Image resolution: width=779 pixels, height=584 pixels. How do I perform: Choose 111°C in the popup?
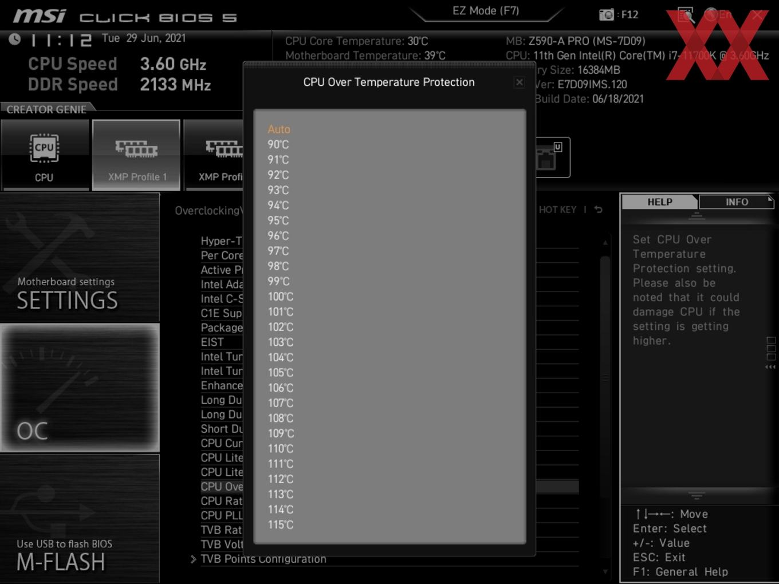281,464
